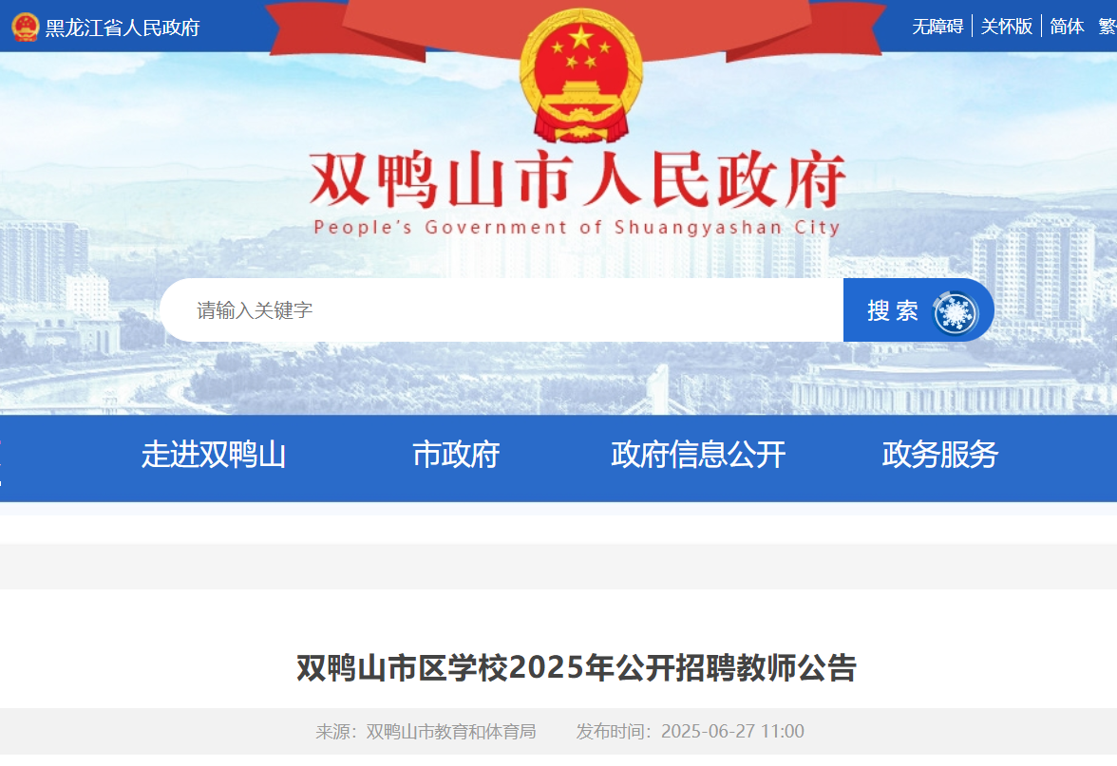Open the 走进双鸭山 menu
The width and height of the screenshot is (1117, 766).
pos(213,455)
